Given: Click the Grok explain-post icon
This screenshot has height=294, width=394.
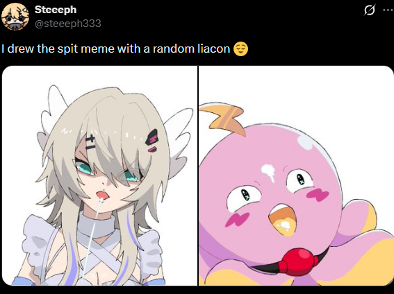Looking at the screenshot, I should [370, 10].
